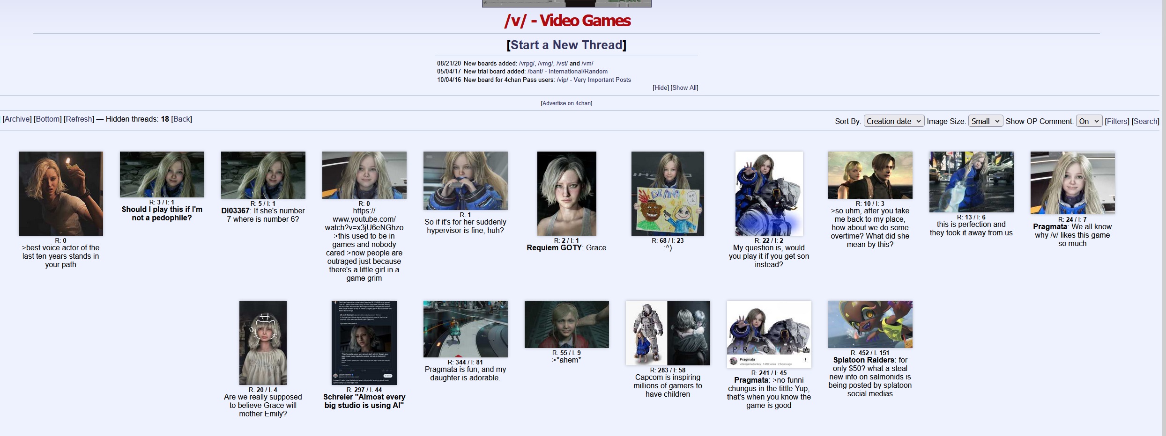Click thumbnail of 'My question is' thread
This screenshot has width=1166, height=436.
[x=769, y=194]
